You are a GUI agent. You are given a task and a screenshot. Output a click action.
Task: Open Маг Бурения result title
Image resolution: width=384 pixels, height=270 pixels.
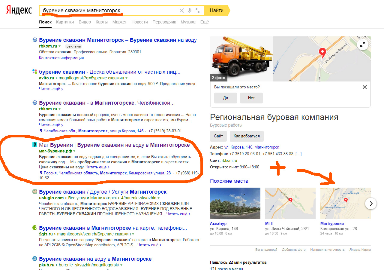(x=114, y=145)
